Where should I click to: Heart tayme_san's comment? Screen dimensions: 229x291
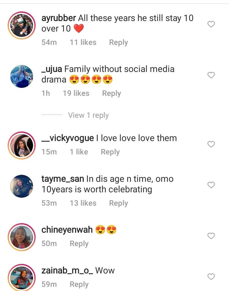tap(211, 185)
